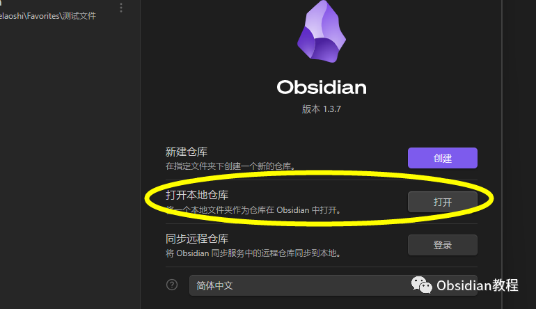Click the Obsidian title text
This screenshot has width=536, height=309.
322,88
